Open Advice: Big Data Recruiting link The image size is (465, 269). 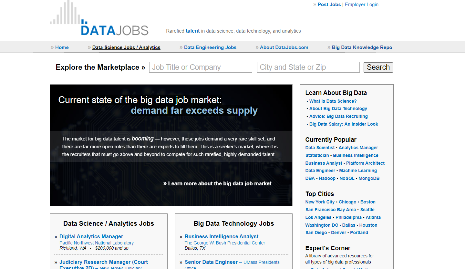[338, 116]
